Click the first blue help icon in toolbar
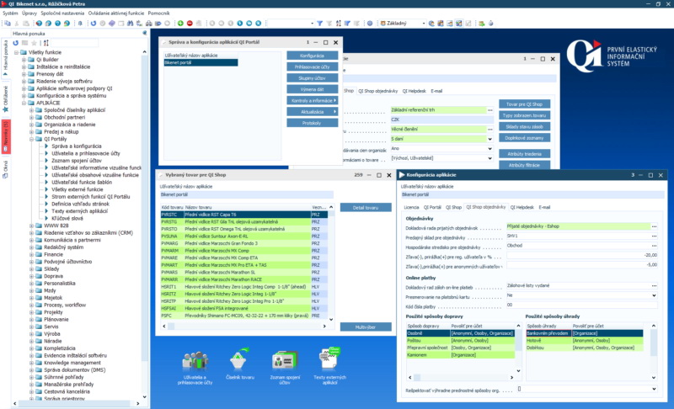This screenshot has height=409, width=674. (x=39, y=24)
